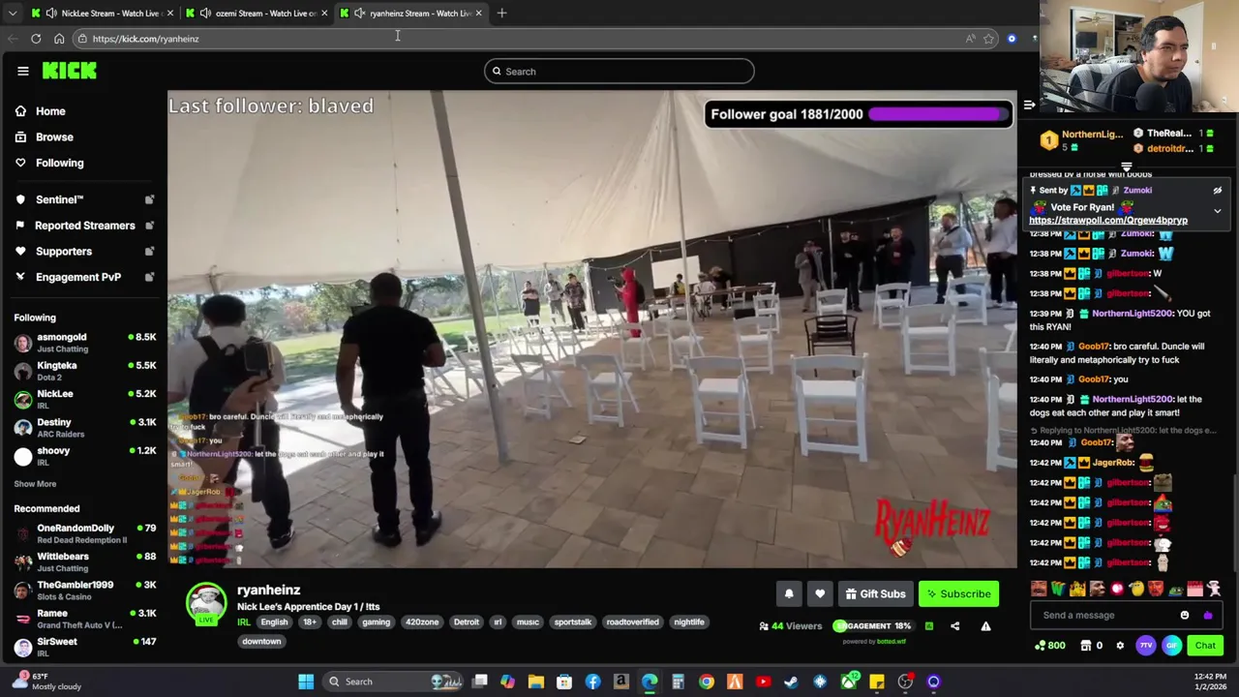Click the 7TV emote button
The width and height of the screenshot is (1239, 697).
(1146, 646)
